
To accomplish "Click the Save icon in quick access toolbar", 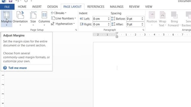I will (x=10, y=1).
